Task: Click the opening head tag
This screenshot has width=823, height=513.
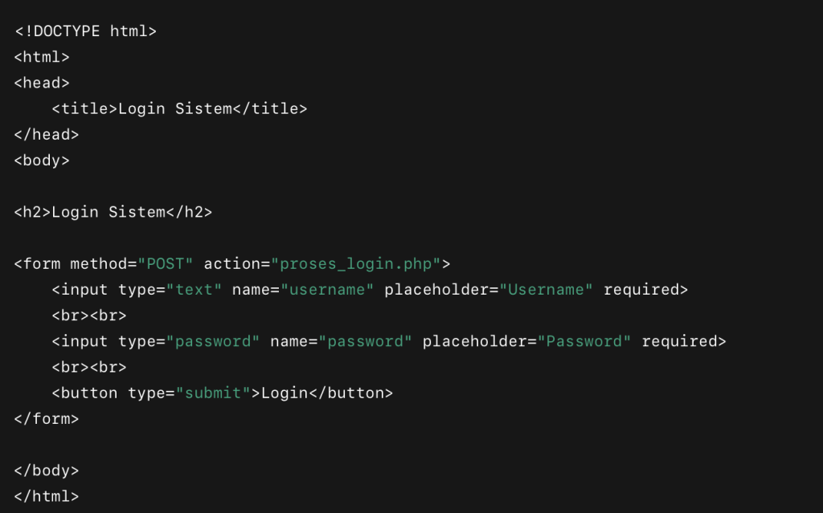Action: point(42,83)
